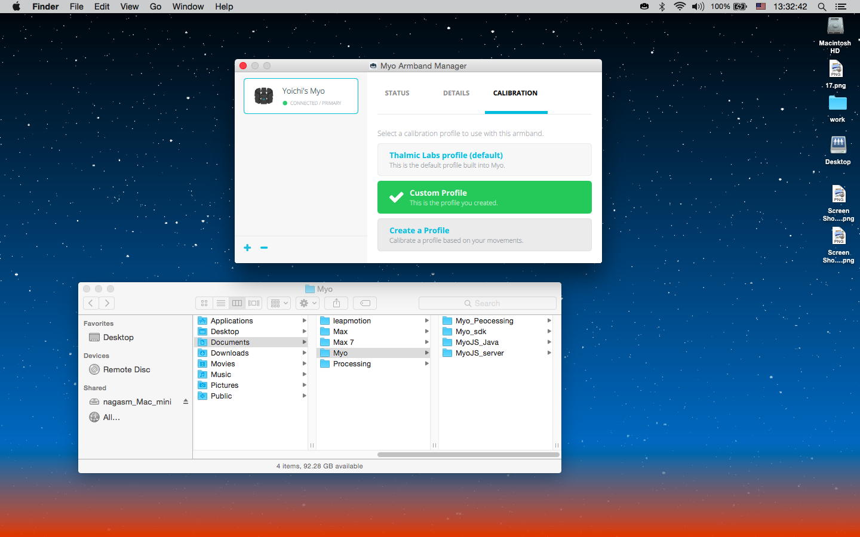Select 17.png file on desktop
This screenshot has height=537, width=860.
(836, 75)
